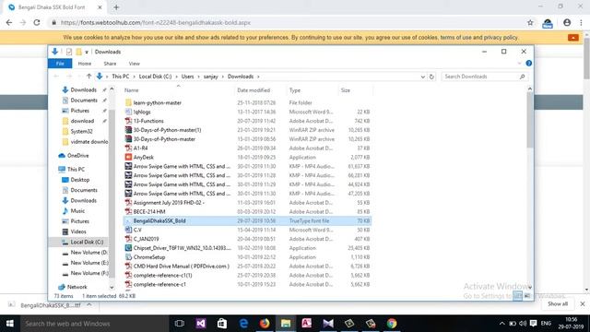The width and height of the screenshot is (590, 332).
Task: Open download options for BengaliDhakaSSK ttf
Action: [88, 305]
